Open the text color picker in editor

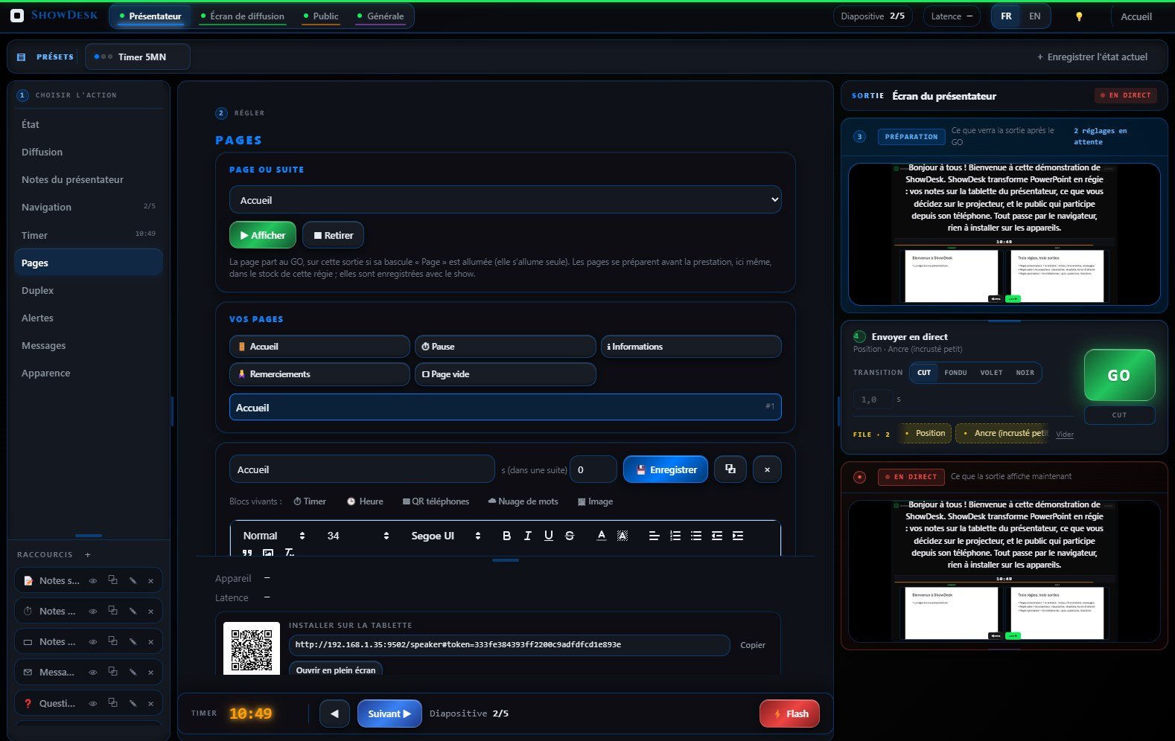pos(602,536)
